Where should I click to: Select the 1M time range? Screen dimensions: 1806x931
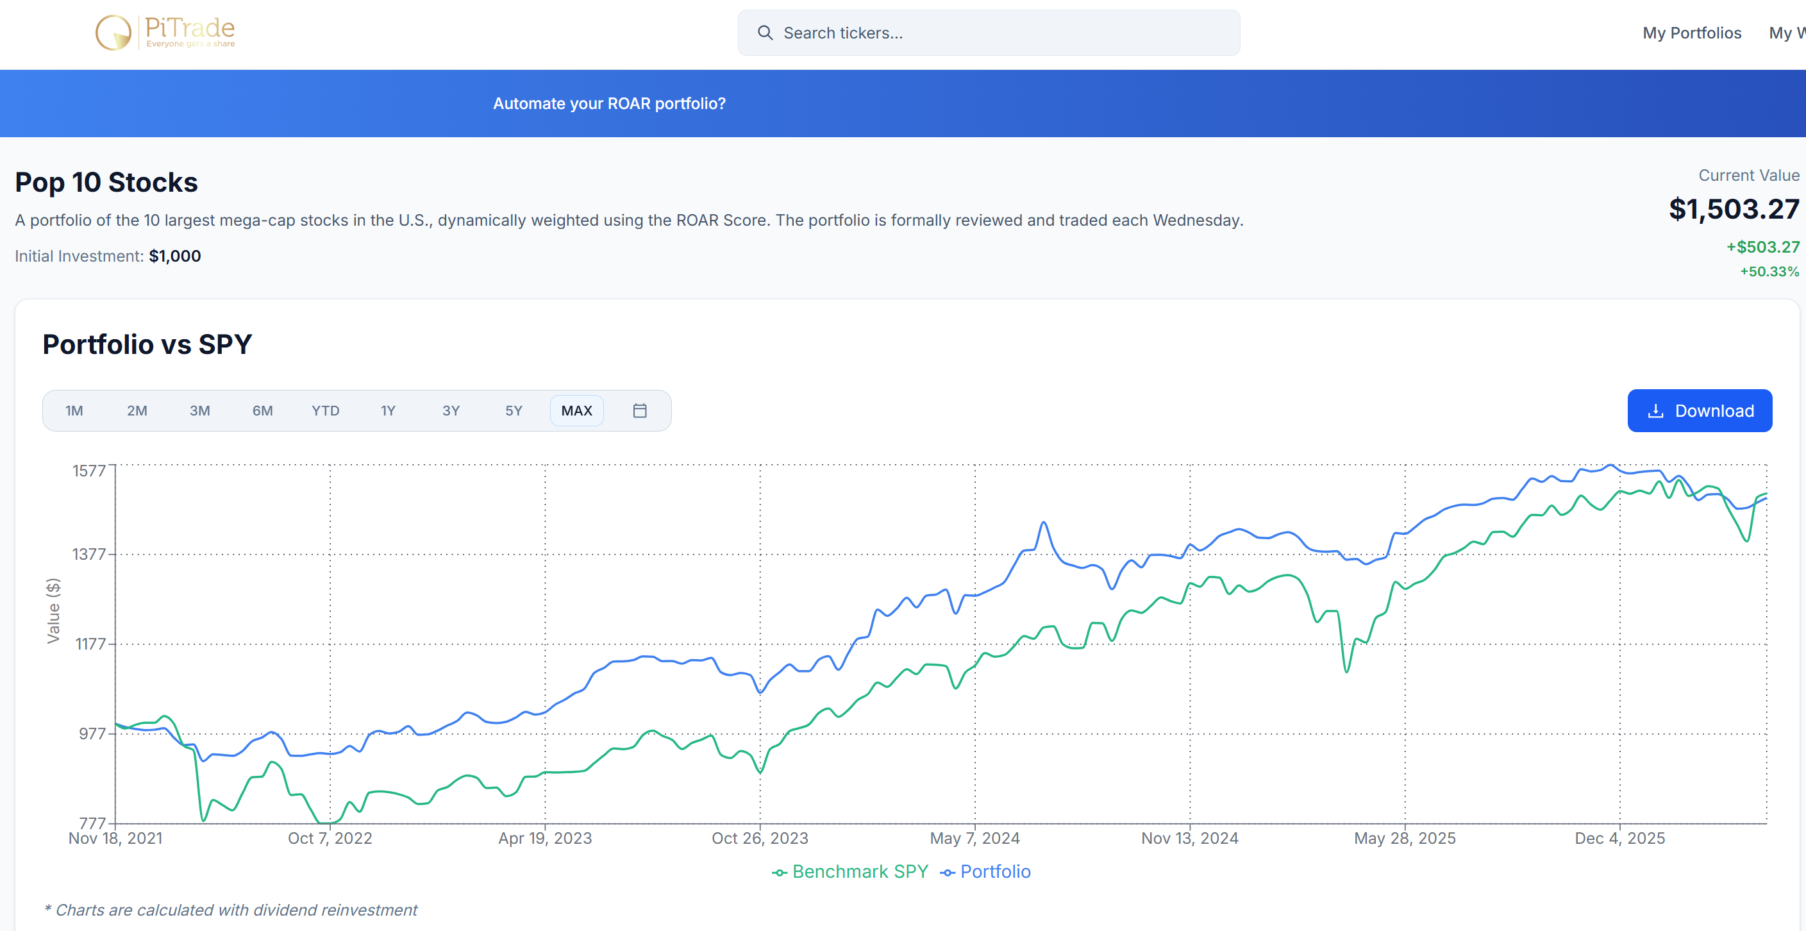(x=74, y=411)
